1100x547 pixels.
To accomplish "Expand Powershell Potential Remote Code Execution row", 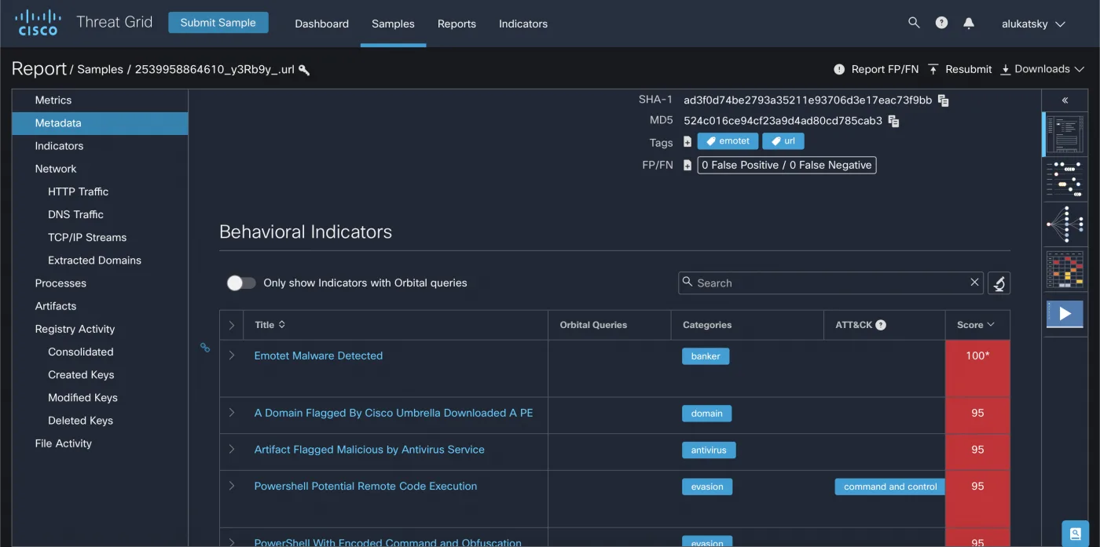I will 232,486.
